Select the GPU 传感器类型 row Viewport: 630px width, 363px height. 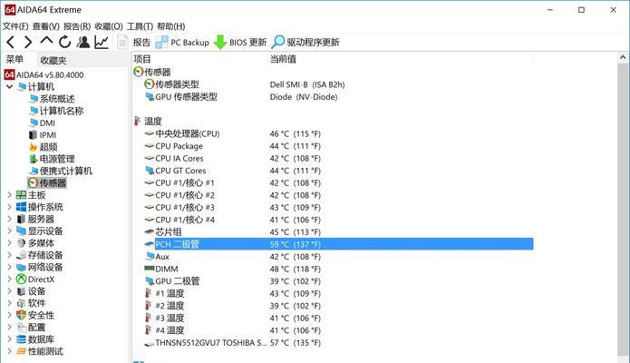click(x=339, y=96)
